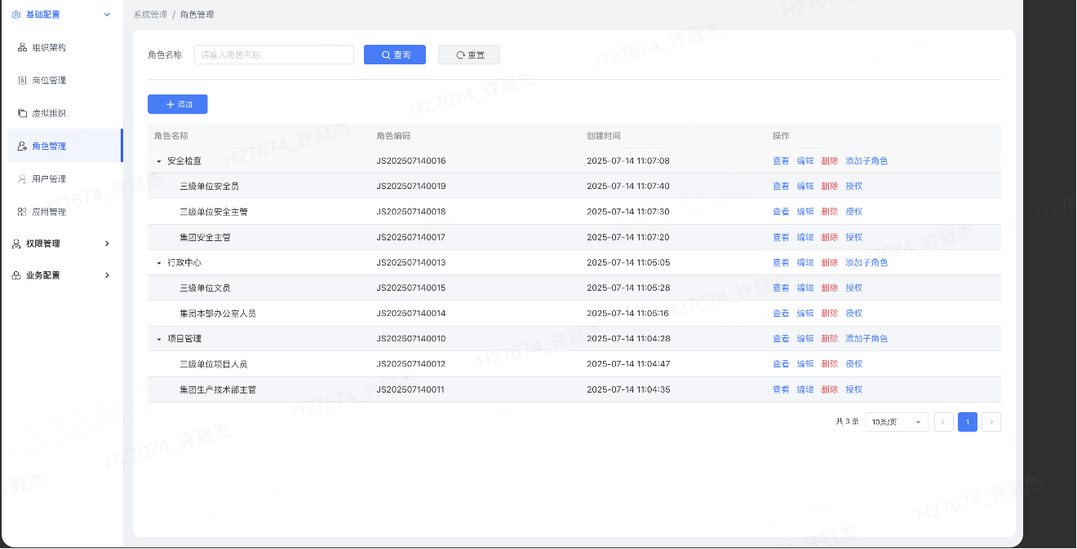Collapse the 安全检查 role row
Image resolution: width=1077 pixels, height=549 pixels.
click(x=159, y=161)
